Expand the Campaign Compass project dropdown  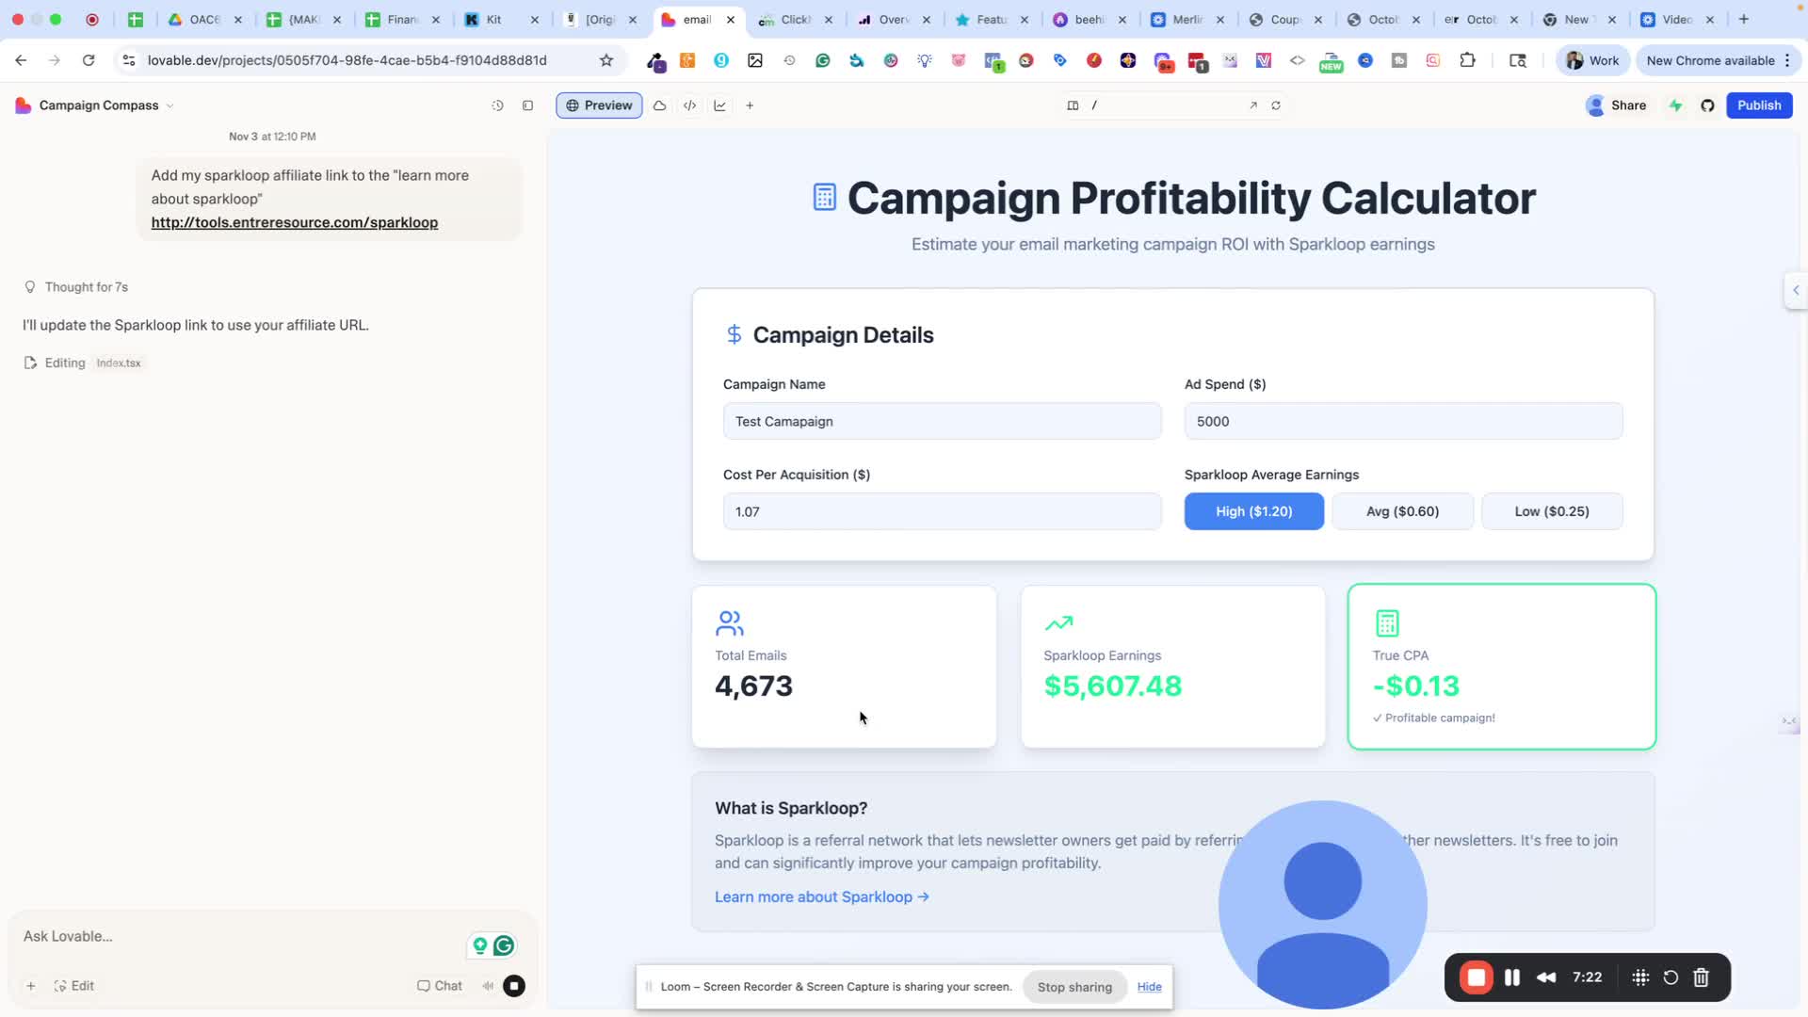[x=169, y=105]
